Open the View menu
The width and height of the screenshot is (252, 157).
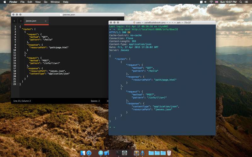(38, 2)
